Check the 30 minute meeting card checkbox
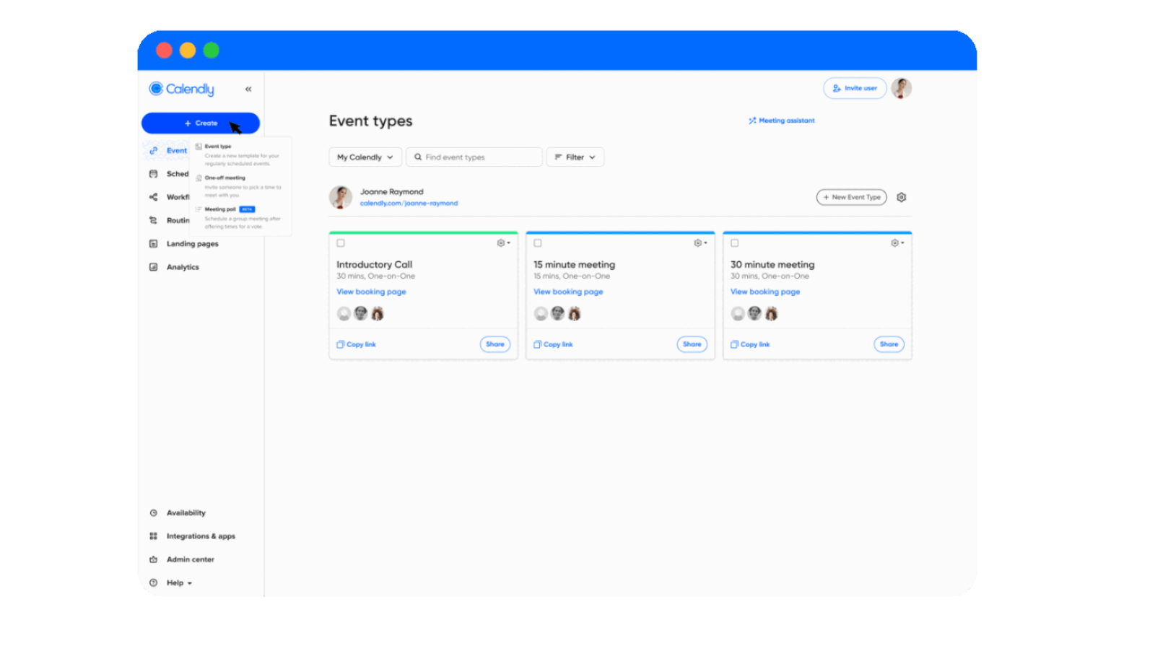The height and width of the screenshot is (664, 1155). [735, 243]
